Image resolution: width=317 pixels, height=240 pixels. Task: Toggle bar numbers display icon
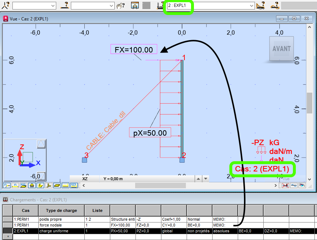(15, 186)
